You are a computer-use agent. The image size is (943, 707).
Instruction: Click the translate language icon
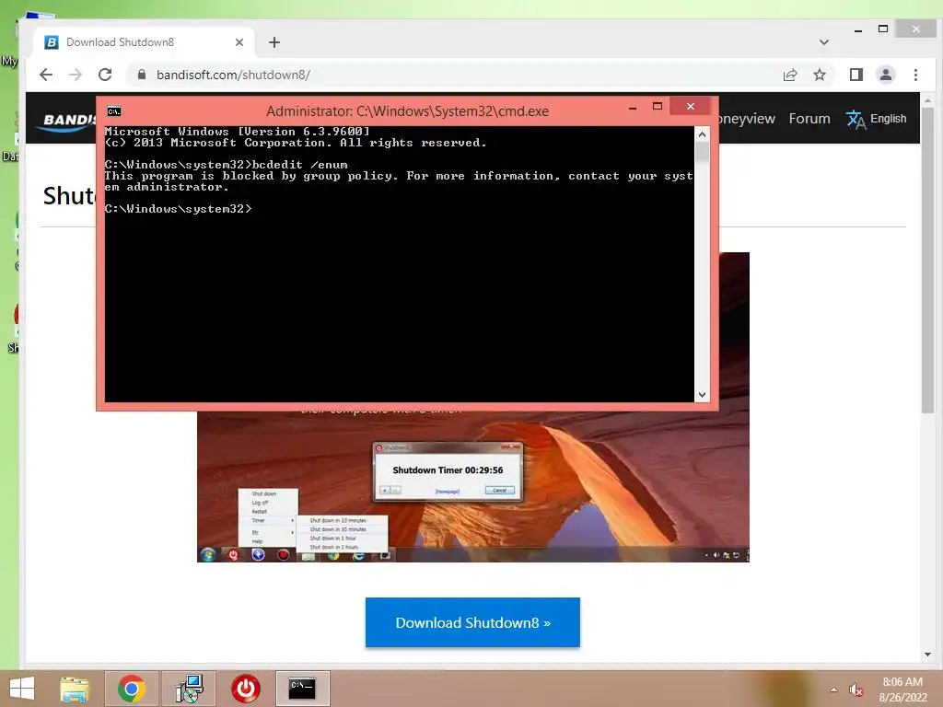[856, 120]
